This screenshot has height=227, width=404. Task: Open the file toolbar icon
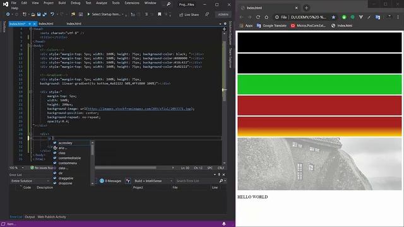tap(33, 15)
